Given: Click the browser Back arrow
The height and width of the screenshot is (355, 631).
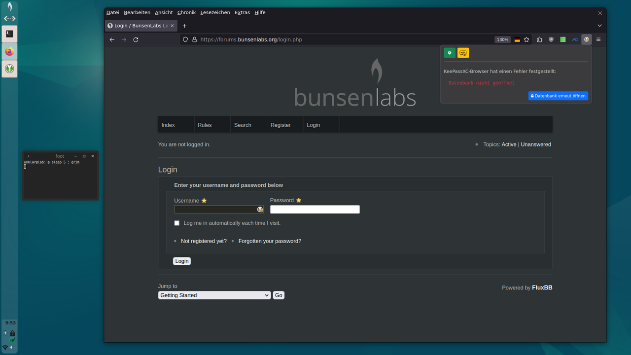Looking at the screenshot, I should point(112,39).
